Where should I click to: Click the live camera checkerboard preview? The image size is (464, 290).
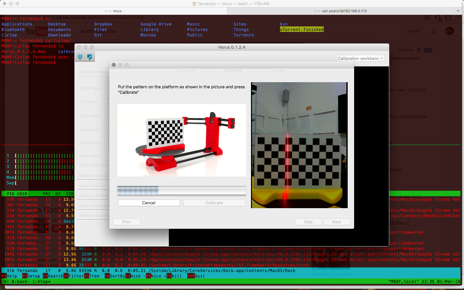pyautogui.click(x=299, y=145)
